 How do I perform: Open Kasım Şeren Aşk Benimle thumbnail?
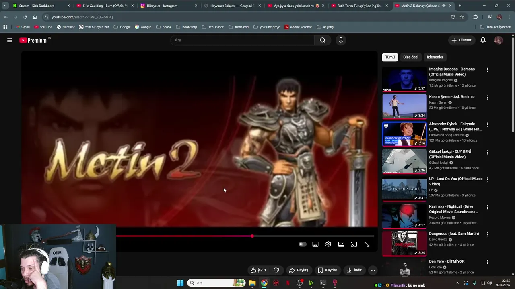pos(404,106)
